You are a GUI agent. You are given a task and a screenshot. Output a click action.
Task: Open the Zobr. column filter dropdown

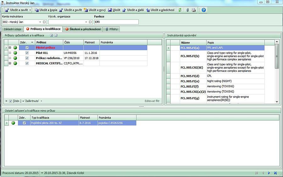pos(32,42)
